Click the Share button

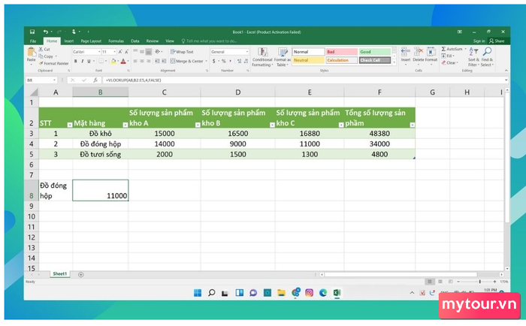point(496,41)
